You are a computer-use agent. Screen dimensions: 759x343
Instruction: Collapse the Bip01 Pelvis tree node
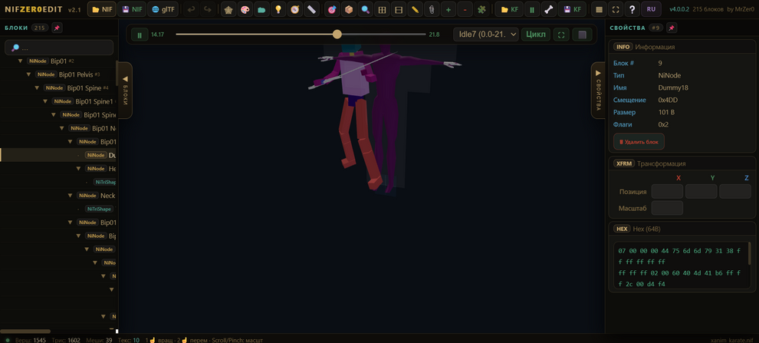coord(29,74)
